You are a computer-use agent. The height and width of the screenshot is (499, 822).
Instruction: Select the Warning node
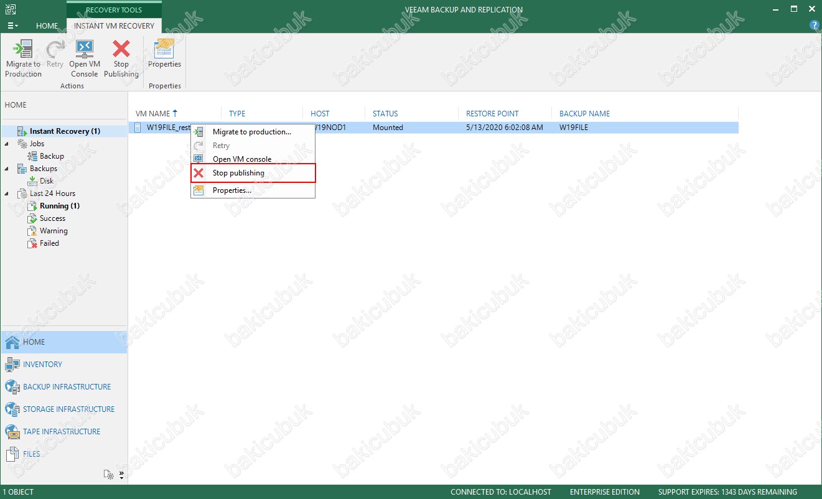tap(54, 231)
